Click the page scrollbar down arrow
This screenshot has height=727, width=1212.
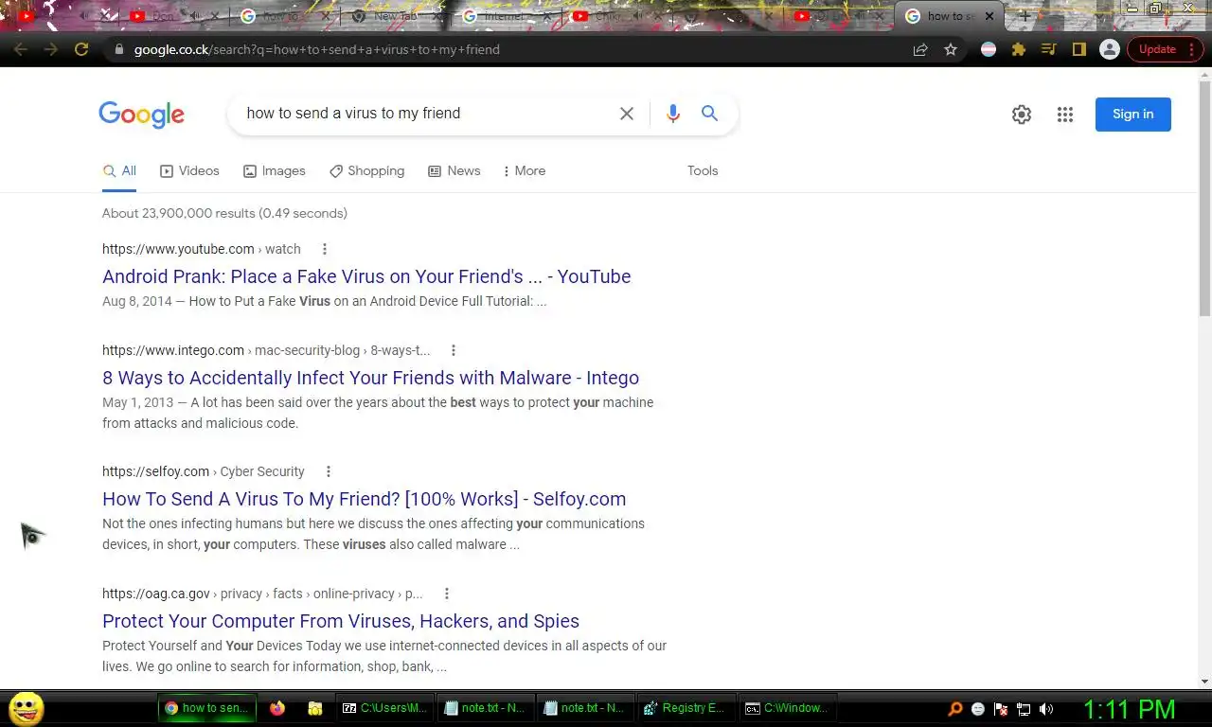point(1204,682)
